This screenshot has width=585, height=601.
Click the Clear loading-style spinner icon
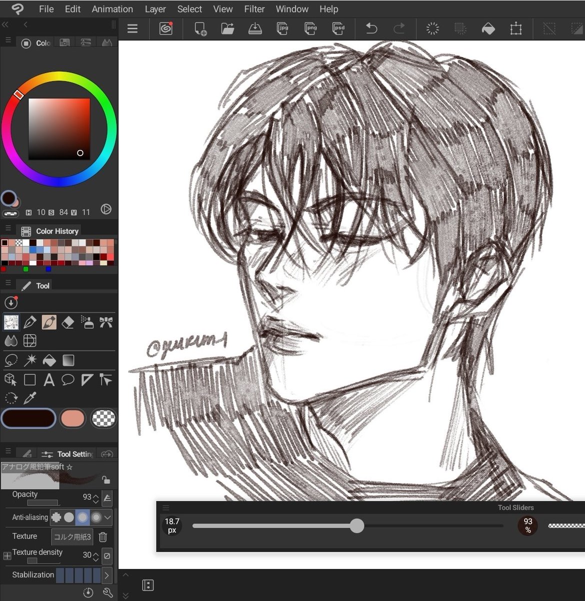(x=432, y=29)
